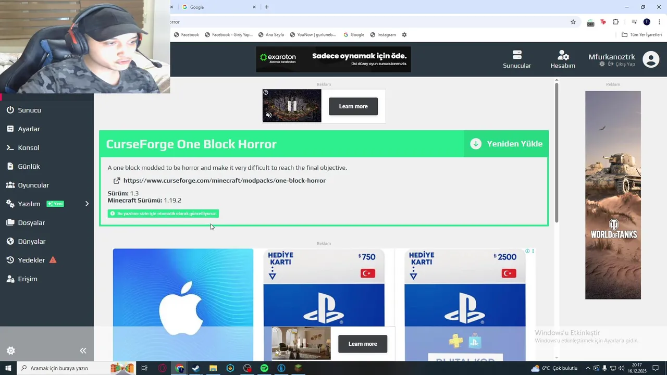Screen dimensions: 667x375
Task: Click the red Tp extension icon
Action: (603, 22)
